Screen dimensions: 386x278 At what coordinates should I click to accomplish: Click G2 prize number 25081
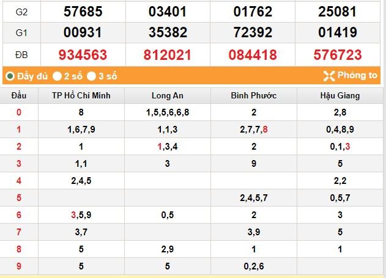338,11
